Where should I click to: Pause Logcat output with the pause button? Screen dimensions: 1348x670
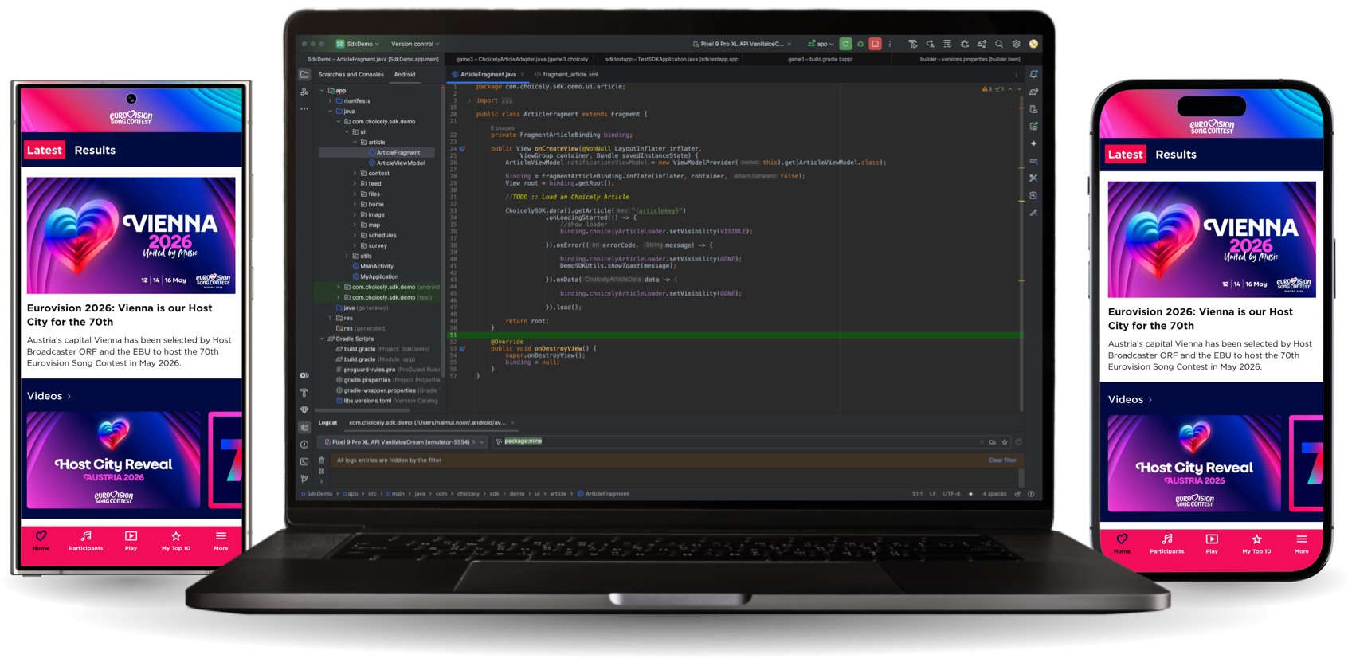pos(322,471)
